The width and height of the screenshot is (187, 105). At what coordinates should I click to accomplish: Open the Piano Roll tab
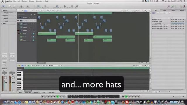click(x=36, y=92)
